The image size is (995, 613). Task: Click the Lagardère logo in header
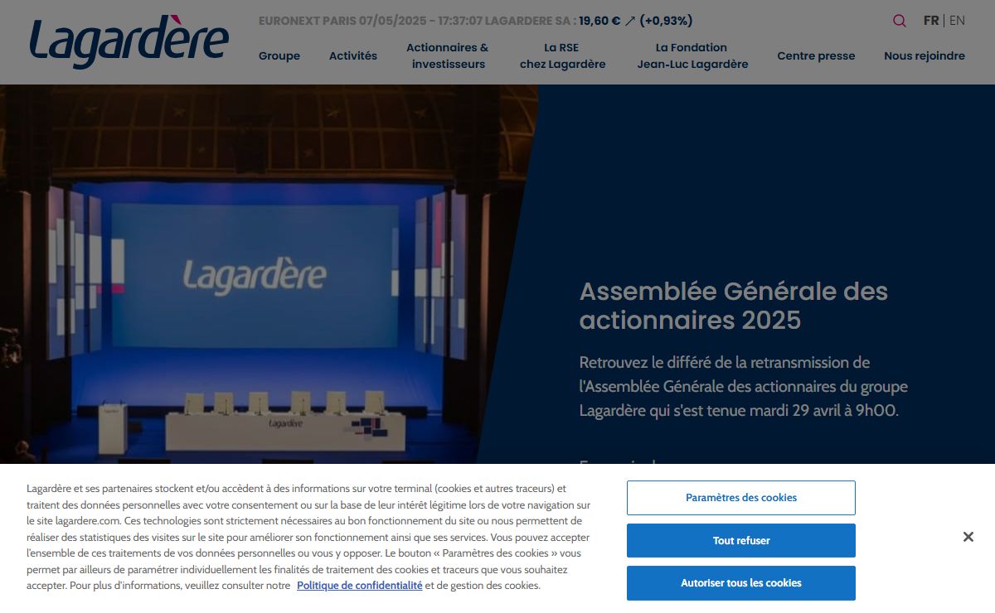pyautogui.click(x=129, y=41)
